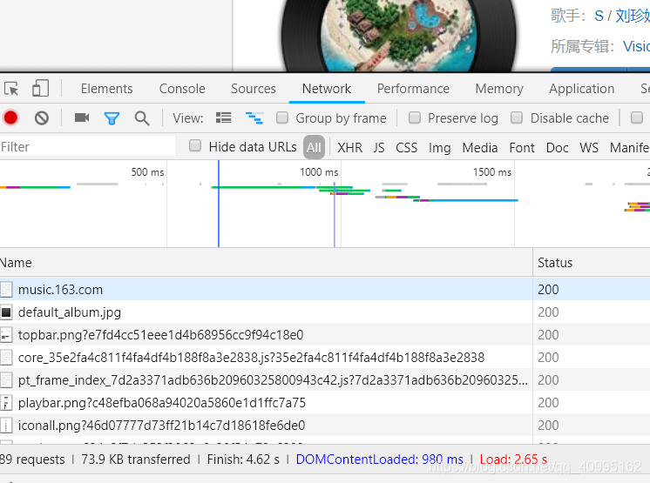
Task: Click icon beside playbar.png row
Action: pyautogui.click(x=6, y=402)
